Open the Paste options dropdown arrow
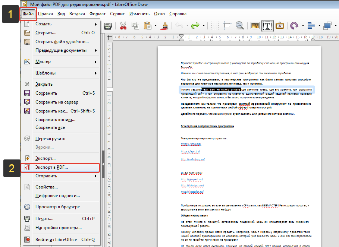The image size is (339, 247). pos(156,26)
